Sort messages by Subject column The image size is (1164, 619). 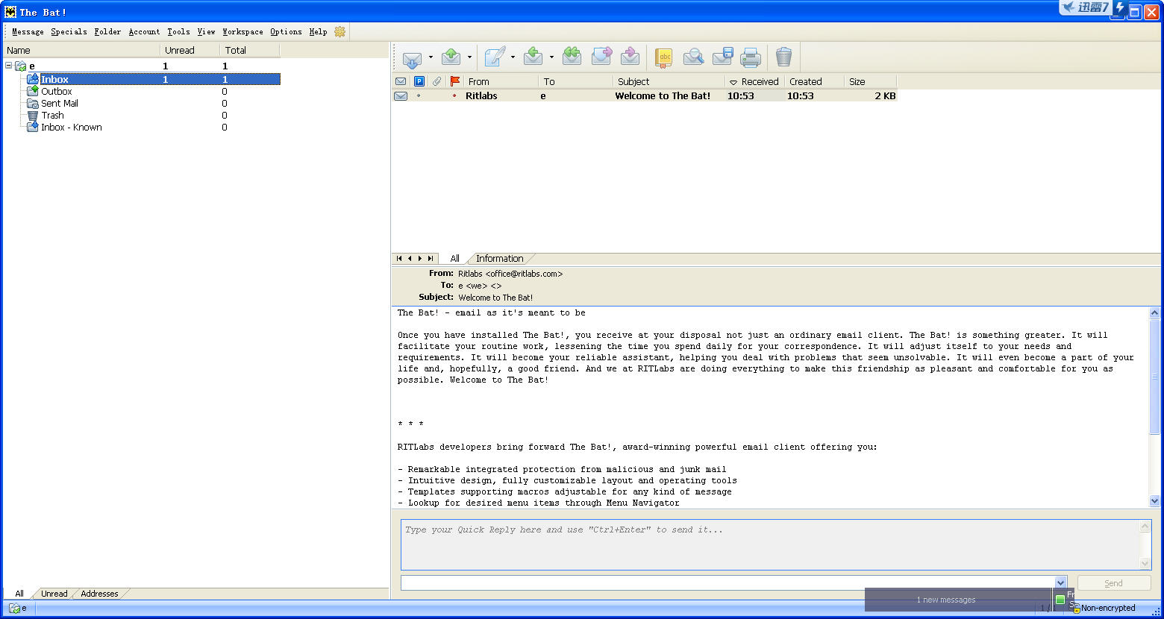click(x=669, y=81)
